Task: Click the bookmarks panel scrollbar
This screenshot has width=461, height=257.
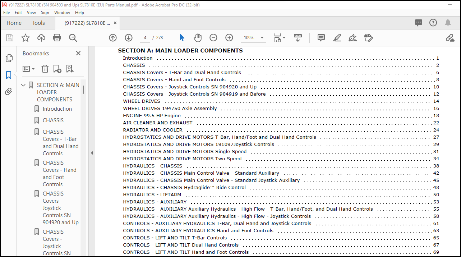Action: (84, 90)
